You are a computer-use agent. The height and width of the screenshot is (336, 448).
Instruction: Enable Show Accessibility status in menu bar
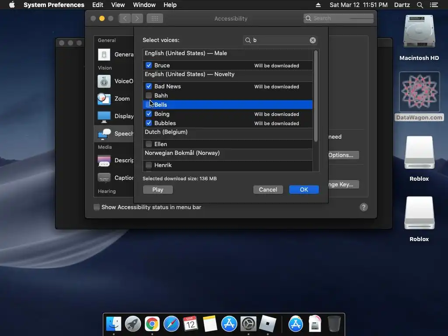coord(97,207)
